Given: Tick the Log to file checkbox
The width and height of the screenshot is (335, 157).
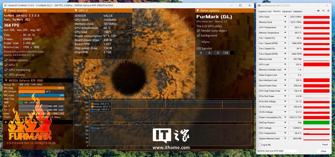Looking at the screenshot, I should pos(260,145).
